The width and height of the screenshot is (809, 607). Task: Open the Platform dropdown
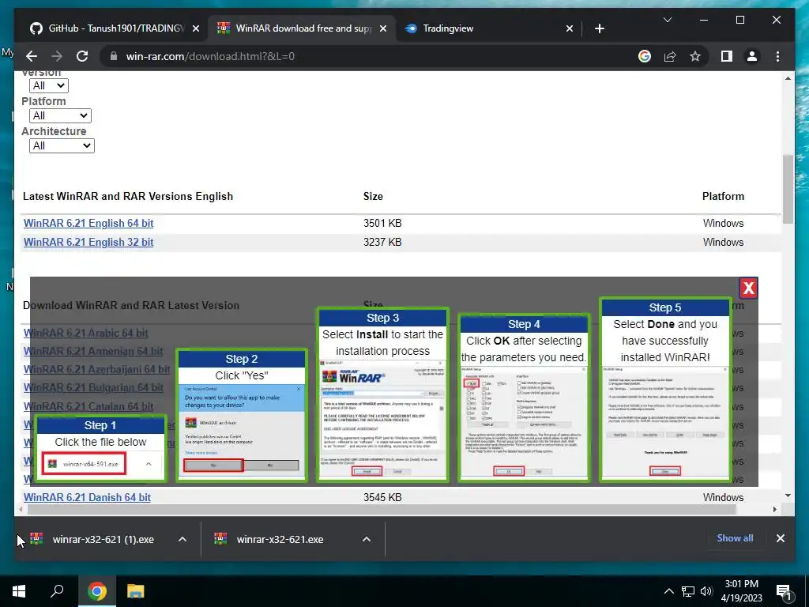60,115
